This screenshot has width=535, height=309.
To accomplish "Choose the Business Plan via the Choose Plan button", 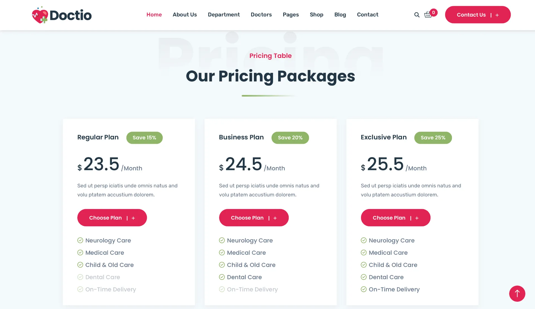I will click(x=254, y=218).
